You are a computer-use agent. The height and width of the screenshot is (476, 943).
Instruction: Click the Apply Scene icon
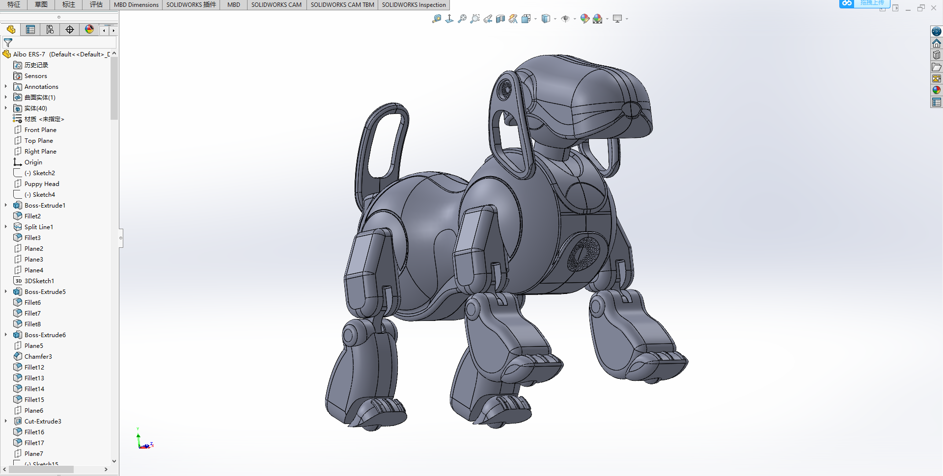(598, 19)
